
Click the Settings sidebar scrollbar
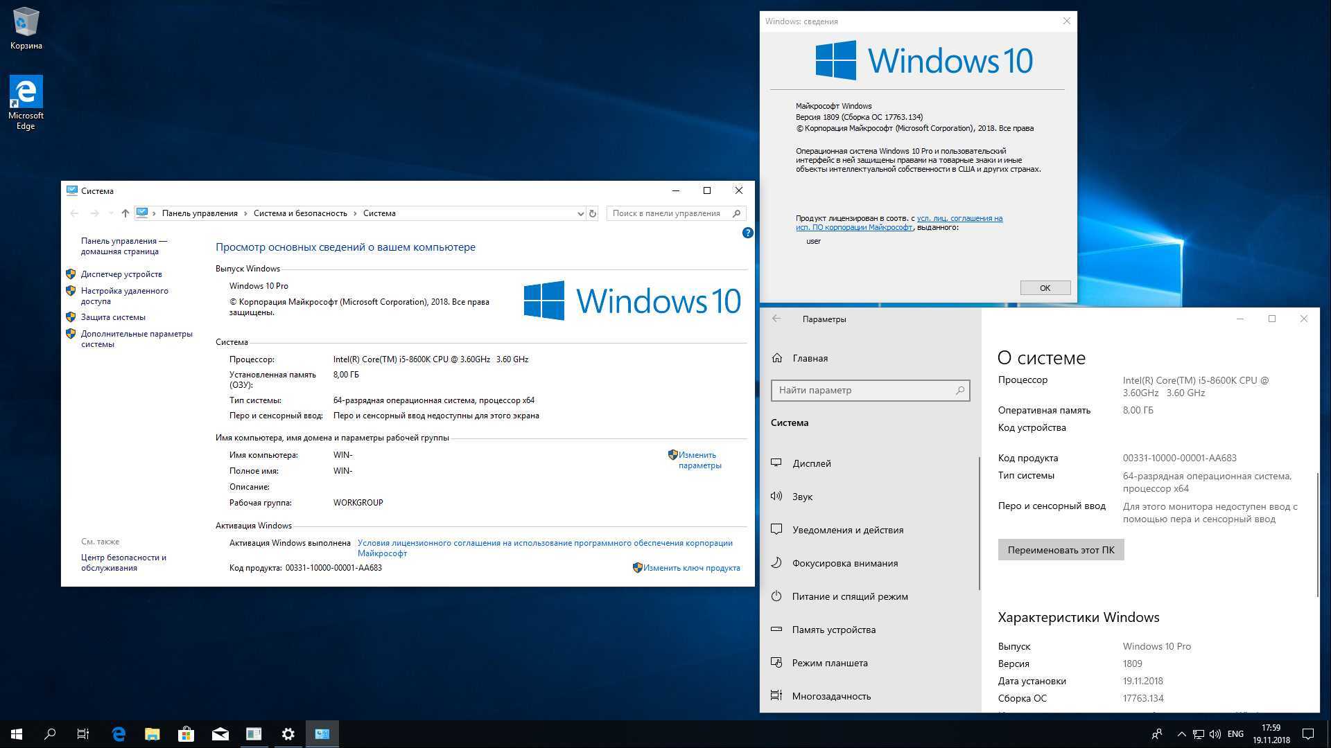pos(980,523)
